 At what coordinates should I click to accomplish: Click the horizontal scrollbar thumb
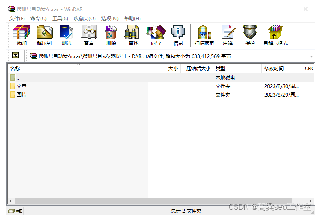pos(153,201)
